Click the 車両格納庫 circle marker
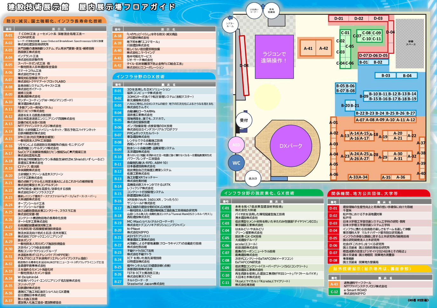Screen dimensions: 437x308 point(271,10)
